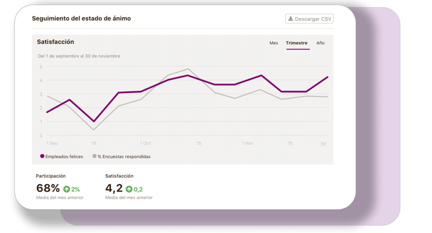Viewport: 432px width, 233px height.
Task: Click the Seguimiento del estado de ánimo heading
Action: [x=81, y=19]
